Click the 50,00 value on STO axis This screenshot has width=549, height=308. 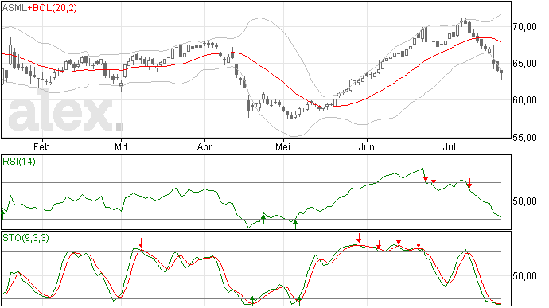pos(524,276)
